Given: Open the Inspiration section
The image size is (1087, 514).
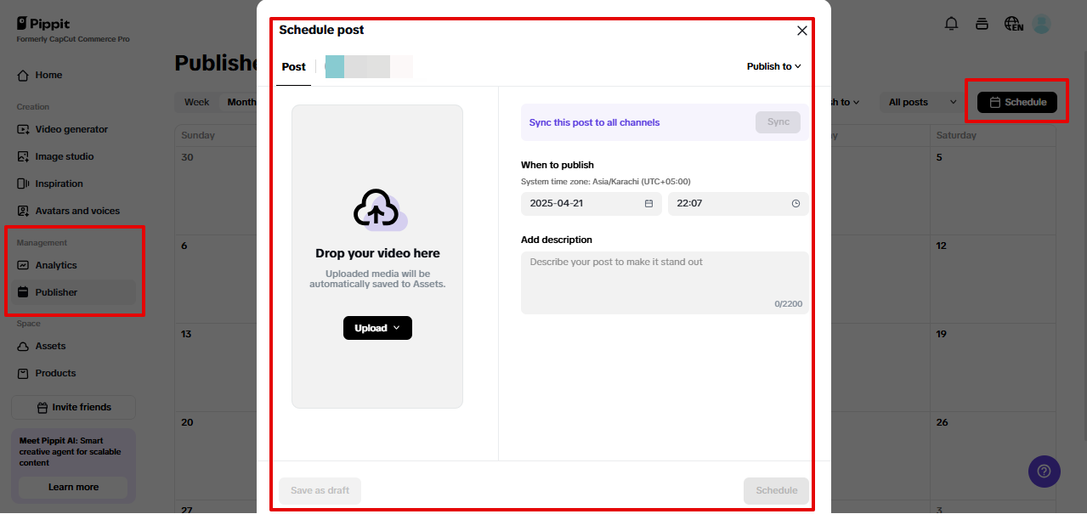Looking at the screenshot, I should point(63,184).
